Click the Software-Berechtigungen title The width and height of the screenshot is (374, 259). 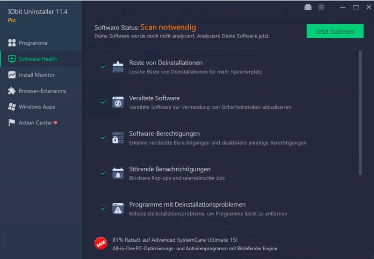tap(165, 134)
